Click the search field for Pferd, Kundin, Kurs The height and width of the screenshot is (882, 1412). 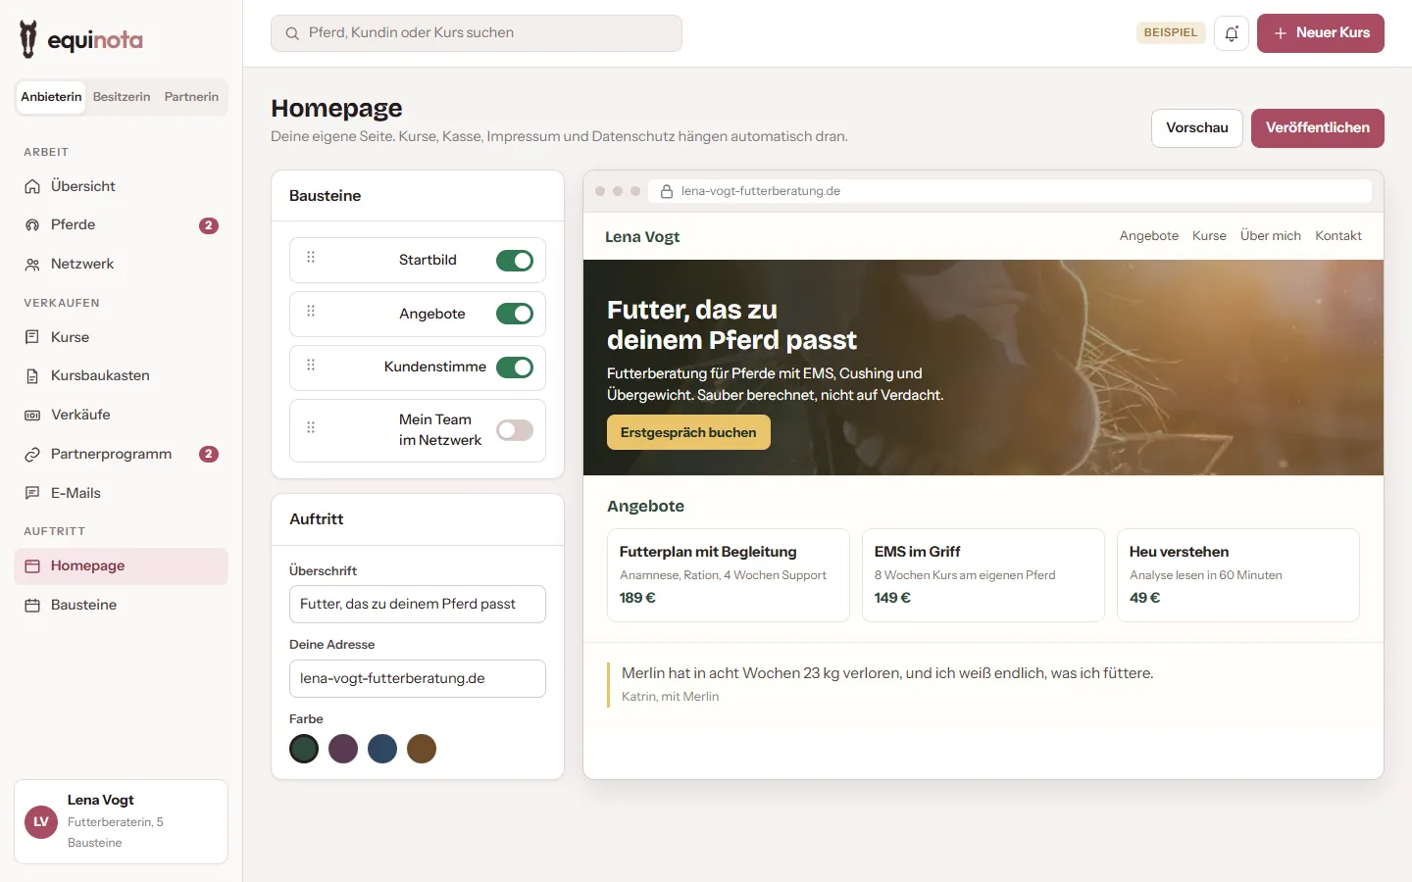[x=477, y=33]
